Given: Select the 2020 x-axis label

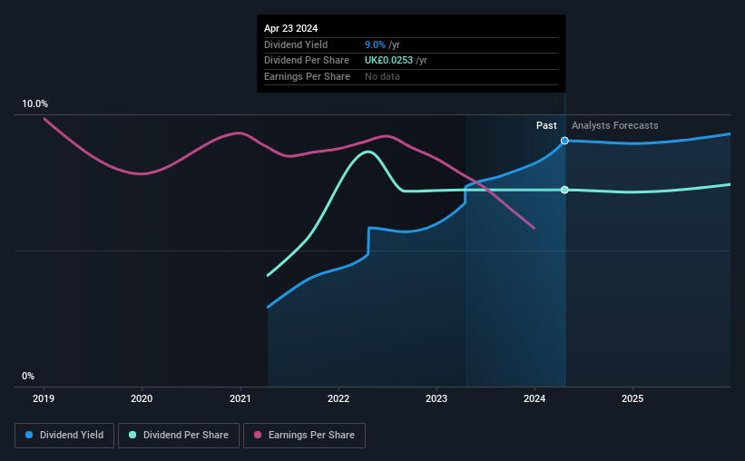Looking at the screenshot, I should pyautogui.click(x=142, y=398).
